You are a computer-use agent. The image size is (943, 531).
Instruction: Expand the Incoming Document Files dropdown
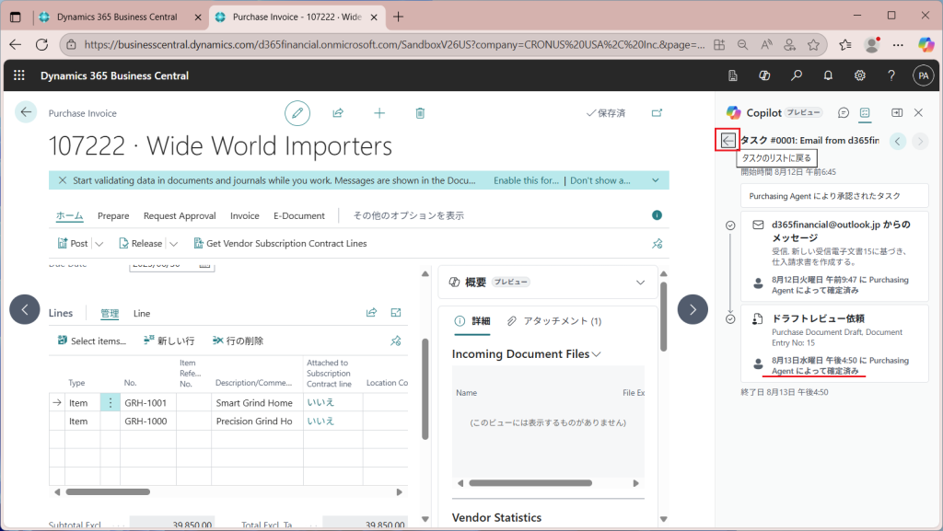tap(596, 354)
